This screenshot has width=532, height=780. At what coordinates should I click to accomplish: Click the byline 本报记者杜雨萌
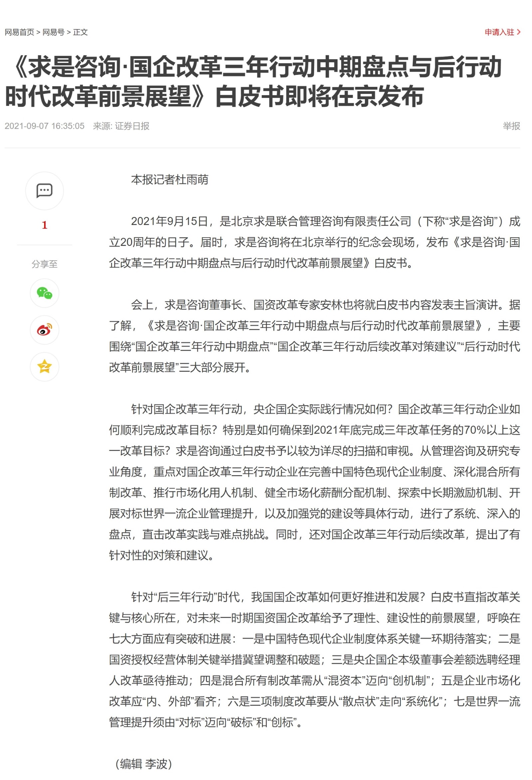(169, 180)
